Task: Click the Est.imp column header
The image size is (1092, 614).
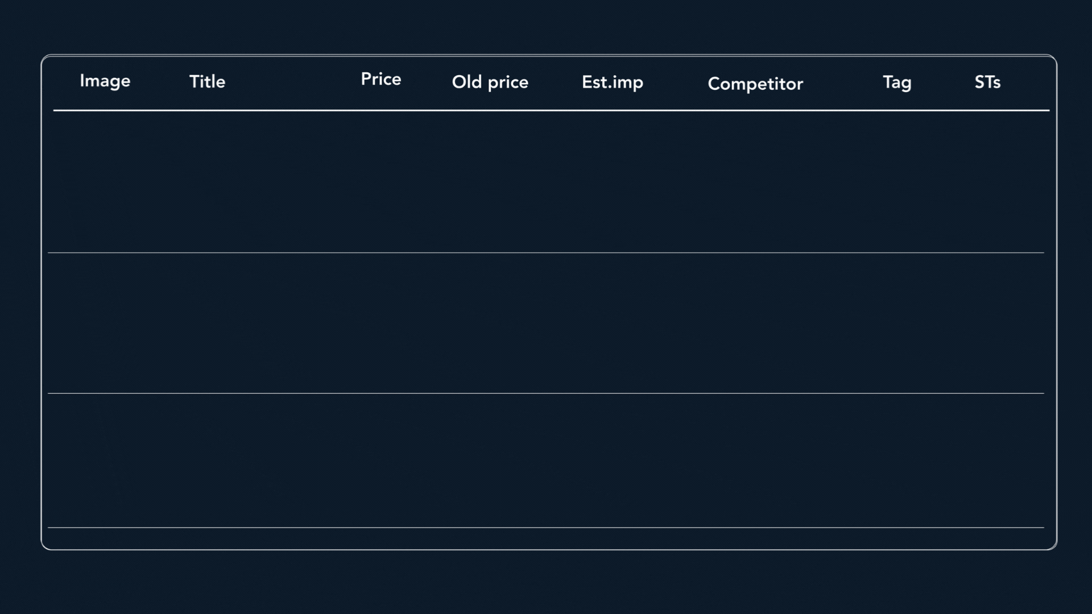Action: pos(613,82)
